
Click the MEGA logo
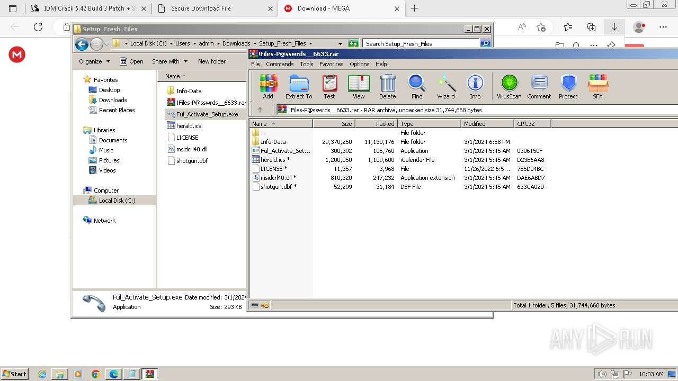point(17,55)
